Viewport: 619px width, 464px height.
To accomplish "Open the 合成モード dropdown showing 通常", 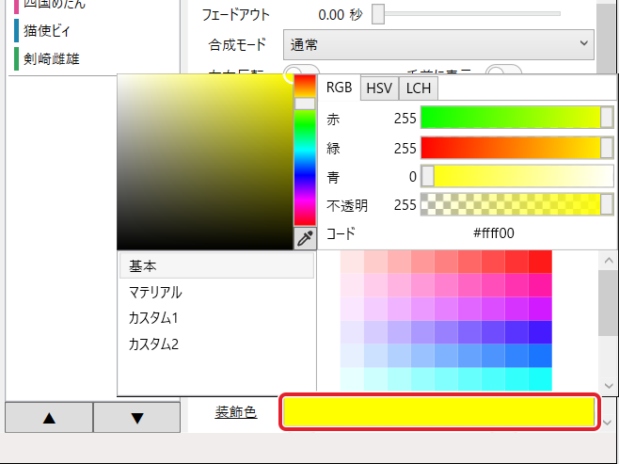I will point(438,44).
